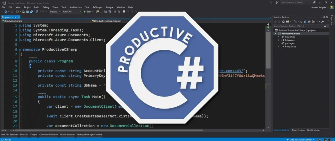Click the New Project toolbar icon

coord(17,12)
